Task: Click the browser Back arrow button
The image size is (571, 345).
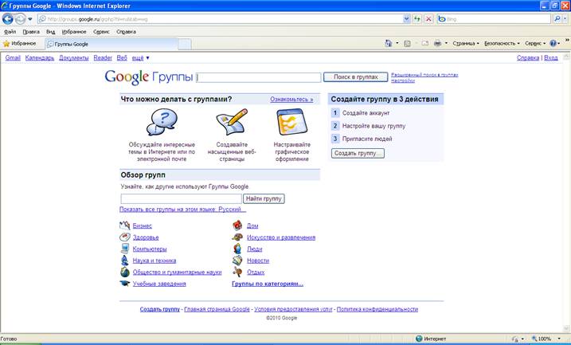Action: (8, 18)
